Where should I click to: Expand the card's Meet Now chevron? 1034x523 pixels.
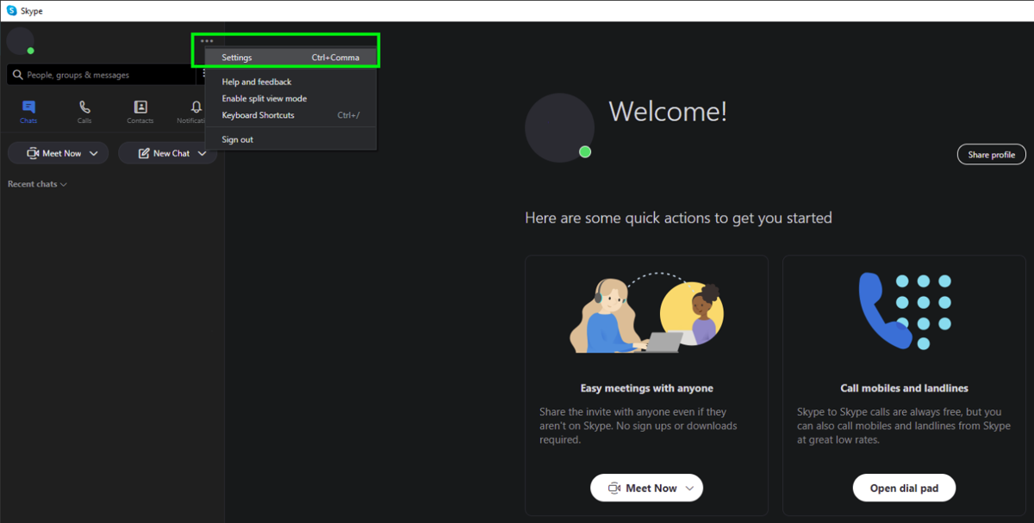[689, 488]
